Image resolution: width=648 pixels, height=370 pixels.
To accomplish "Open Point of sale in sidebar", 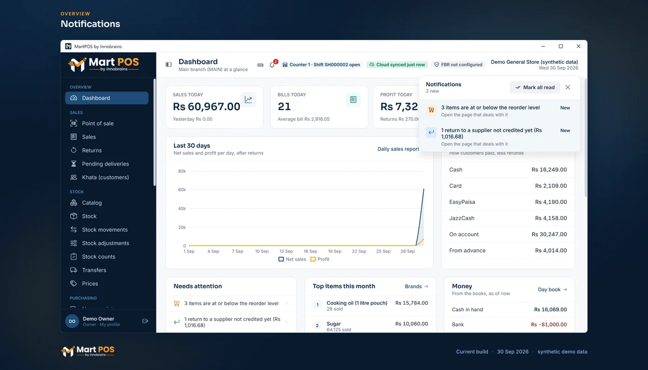I will point(107,124).
